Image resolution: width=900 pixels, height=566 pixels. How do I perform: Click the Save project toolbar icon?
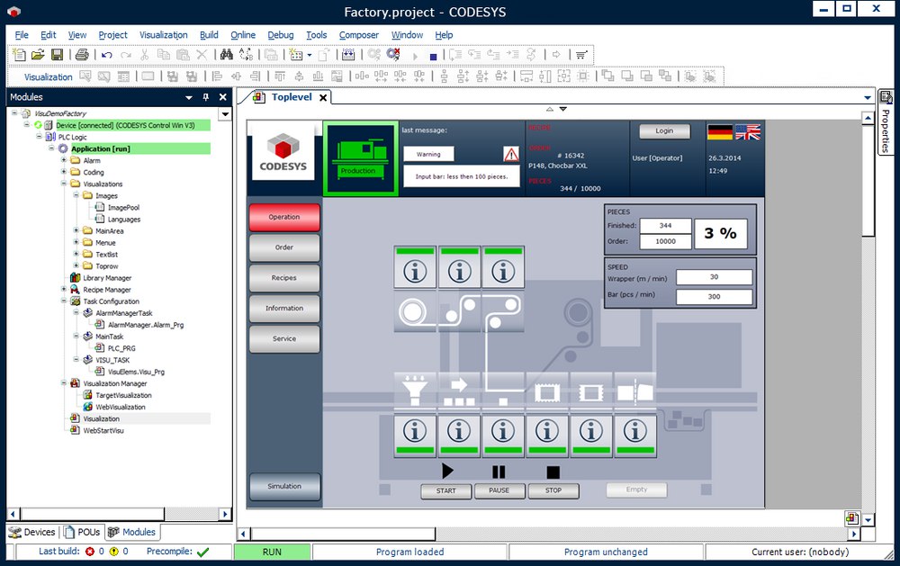click(57, 55)
